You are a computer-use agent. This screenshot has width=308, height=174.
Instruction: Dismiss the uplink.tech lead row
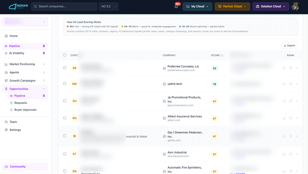tap(297, 84)
